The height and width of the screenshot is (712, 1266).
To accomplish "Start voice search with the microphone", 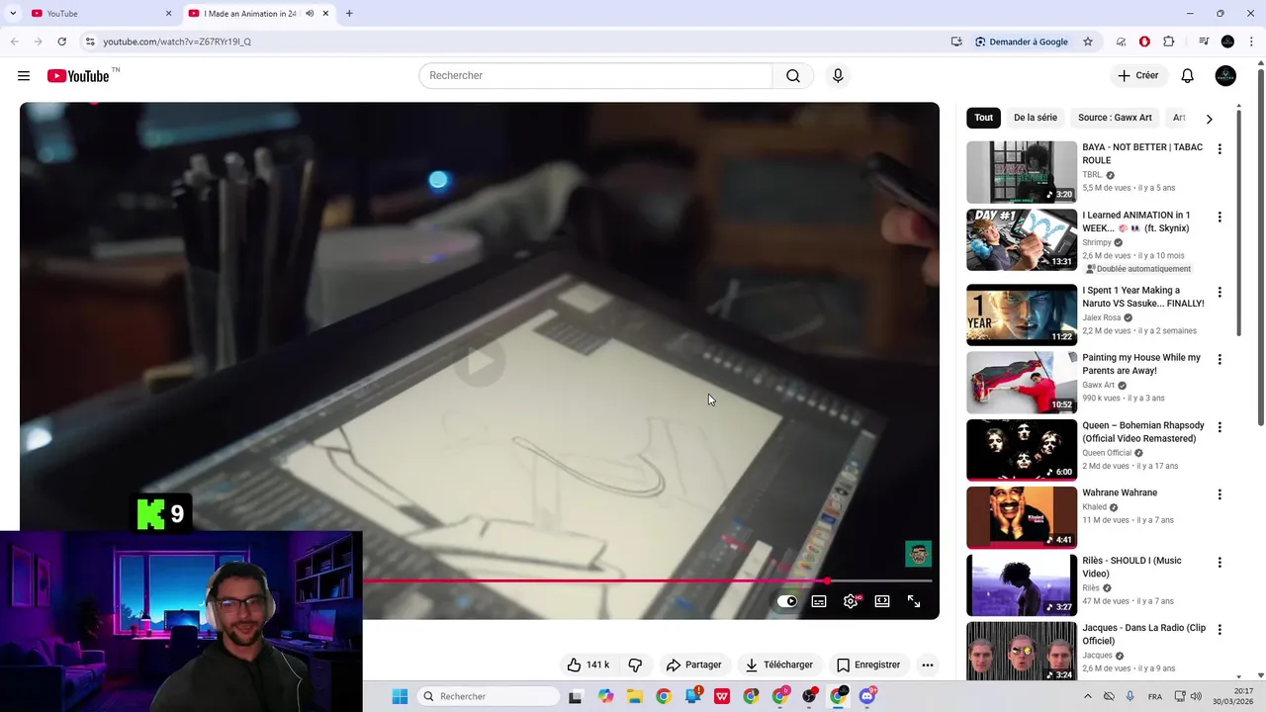I will click(838, 76).
